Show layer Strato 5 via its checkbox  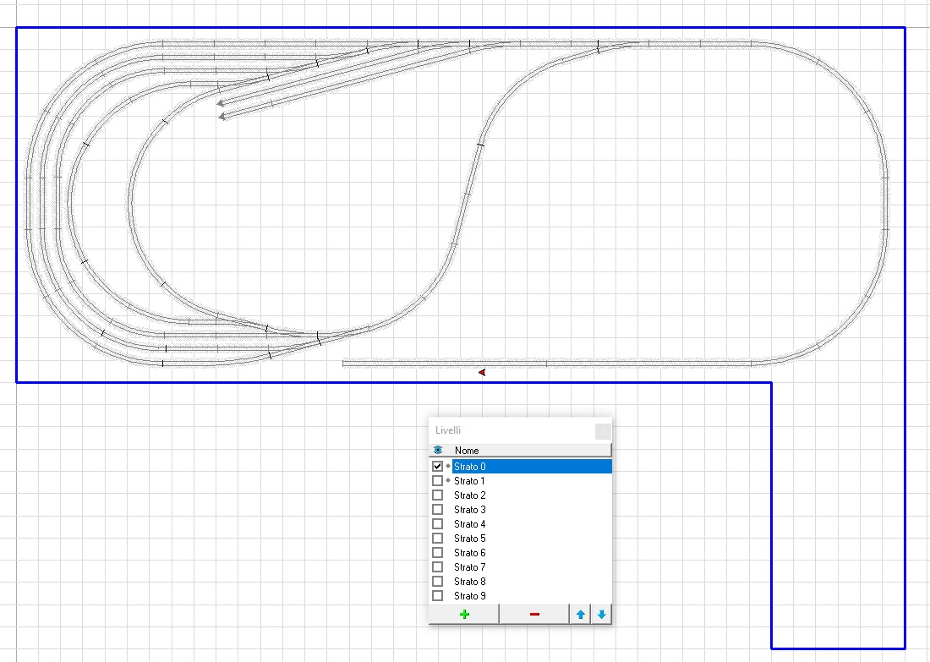437,539
